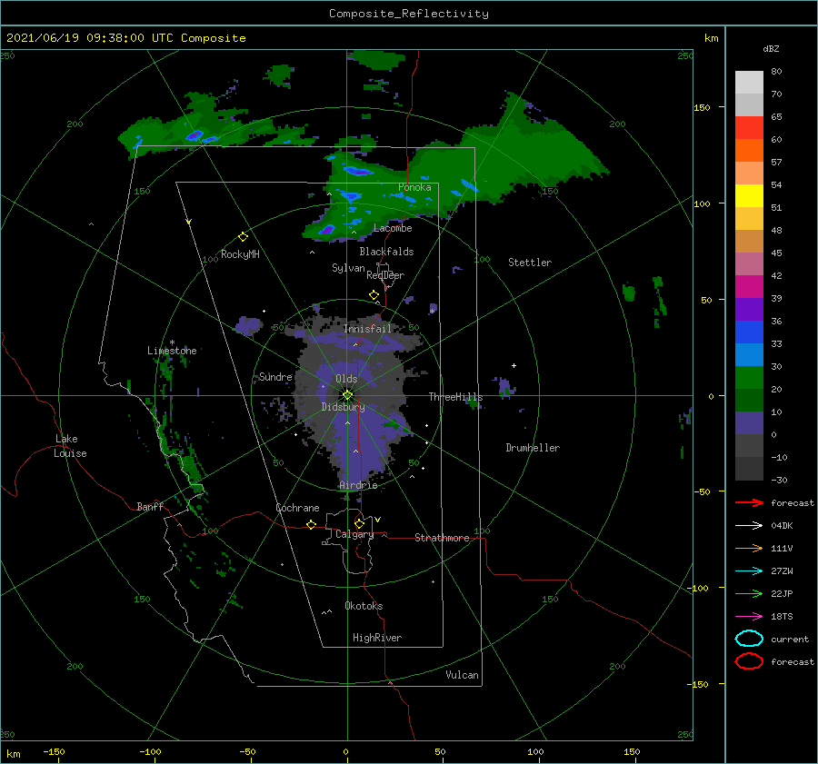Click the Sylvan label
This screenshot has height=764, width=818.
pos(348,268)
